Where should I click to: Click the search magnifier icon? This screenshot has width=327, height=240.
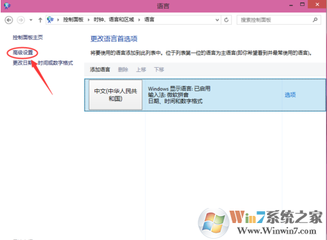click(315, 20)
